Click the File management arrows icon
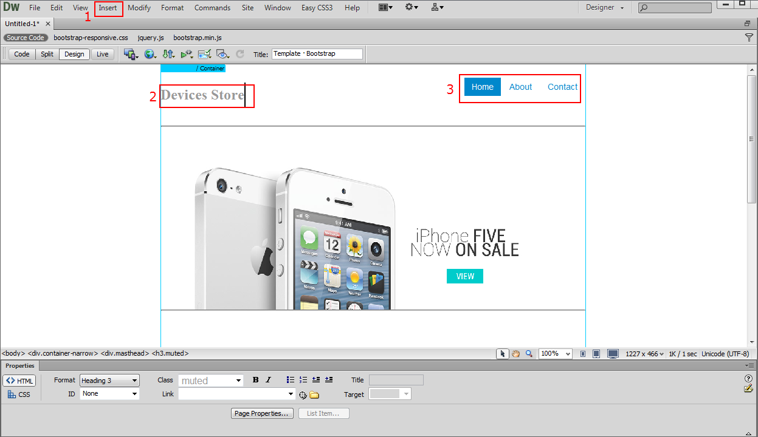This screenshot has width=758, height=437. pos(168,54)
